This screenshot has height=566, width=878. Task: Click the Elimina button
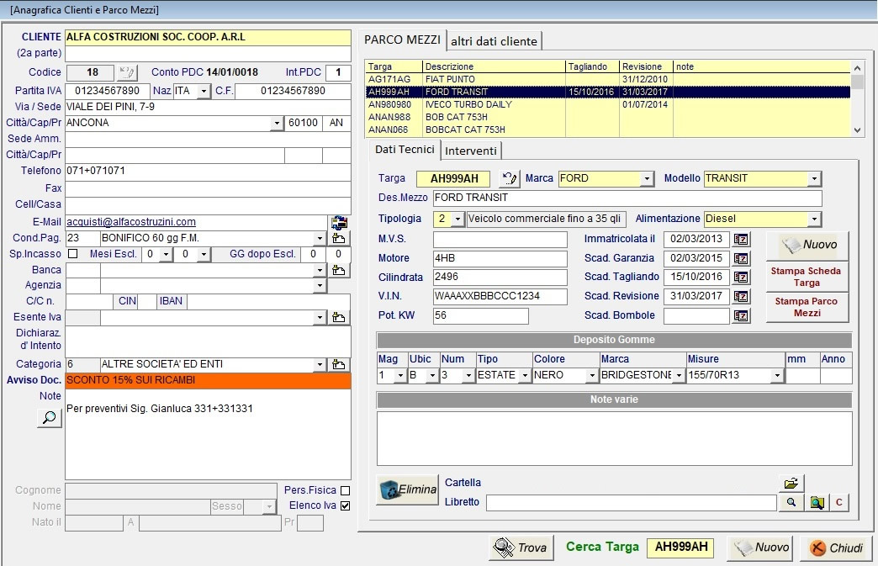[408, 489]
